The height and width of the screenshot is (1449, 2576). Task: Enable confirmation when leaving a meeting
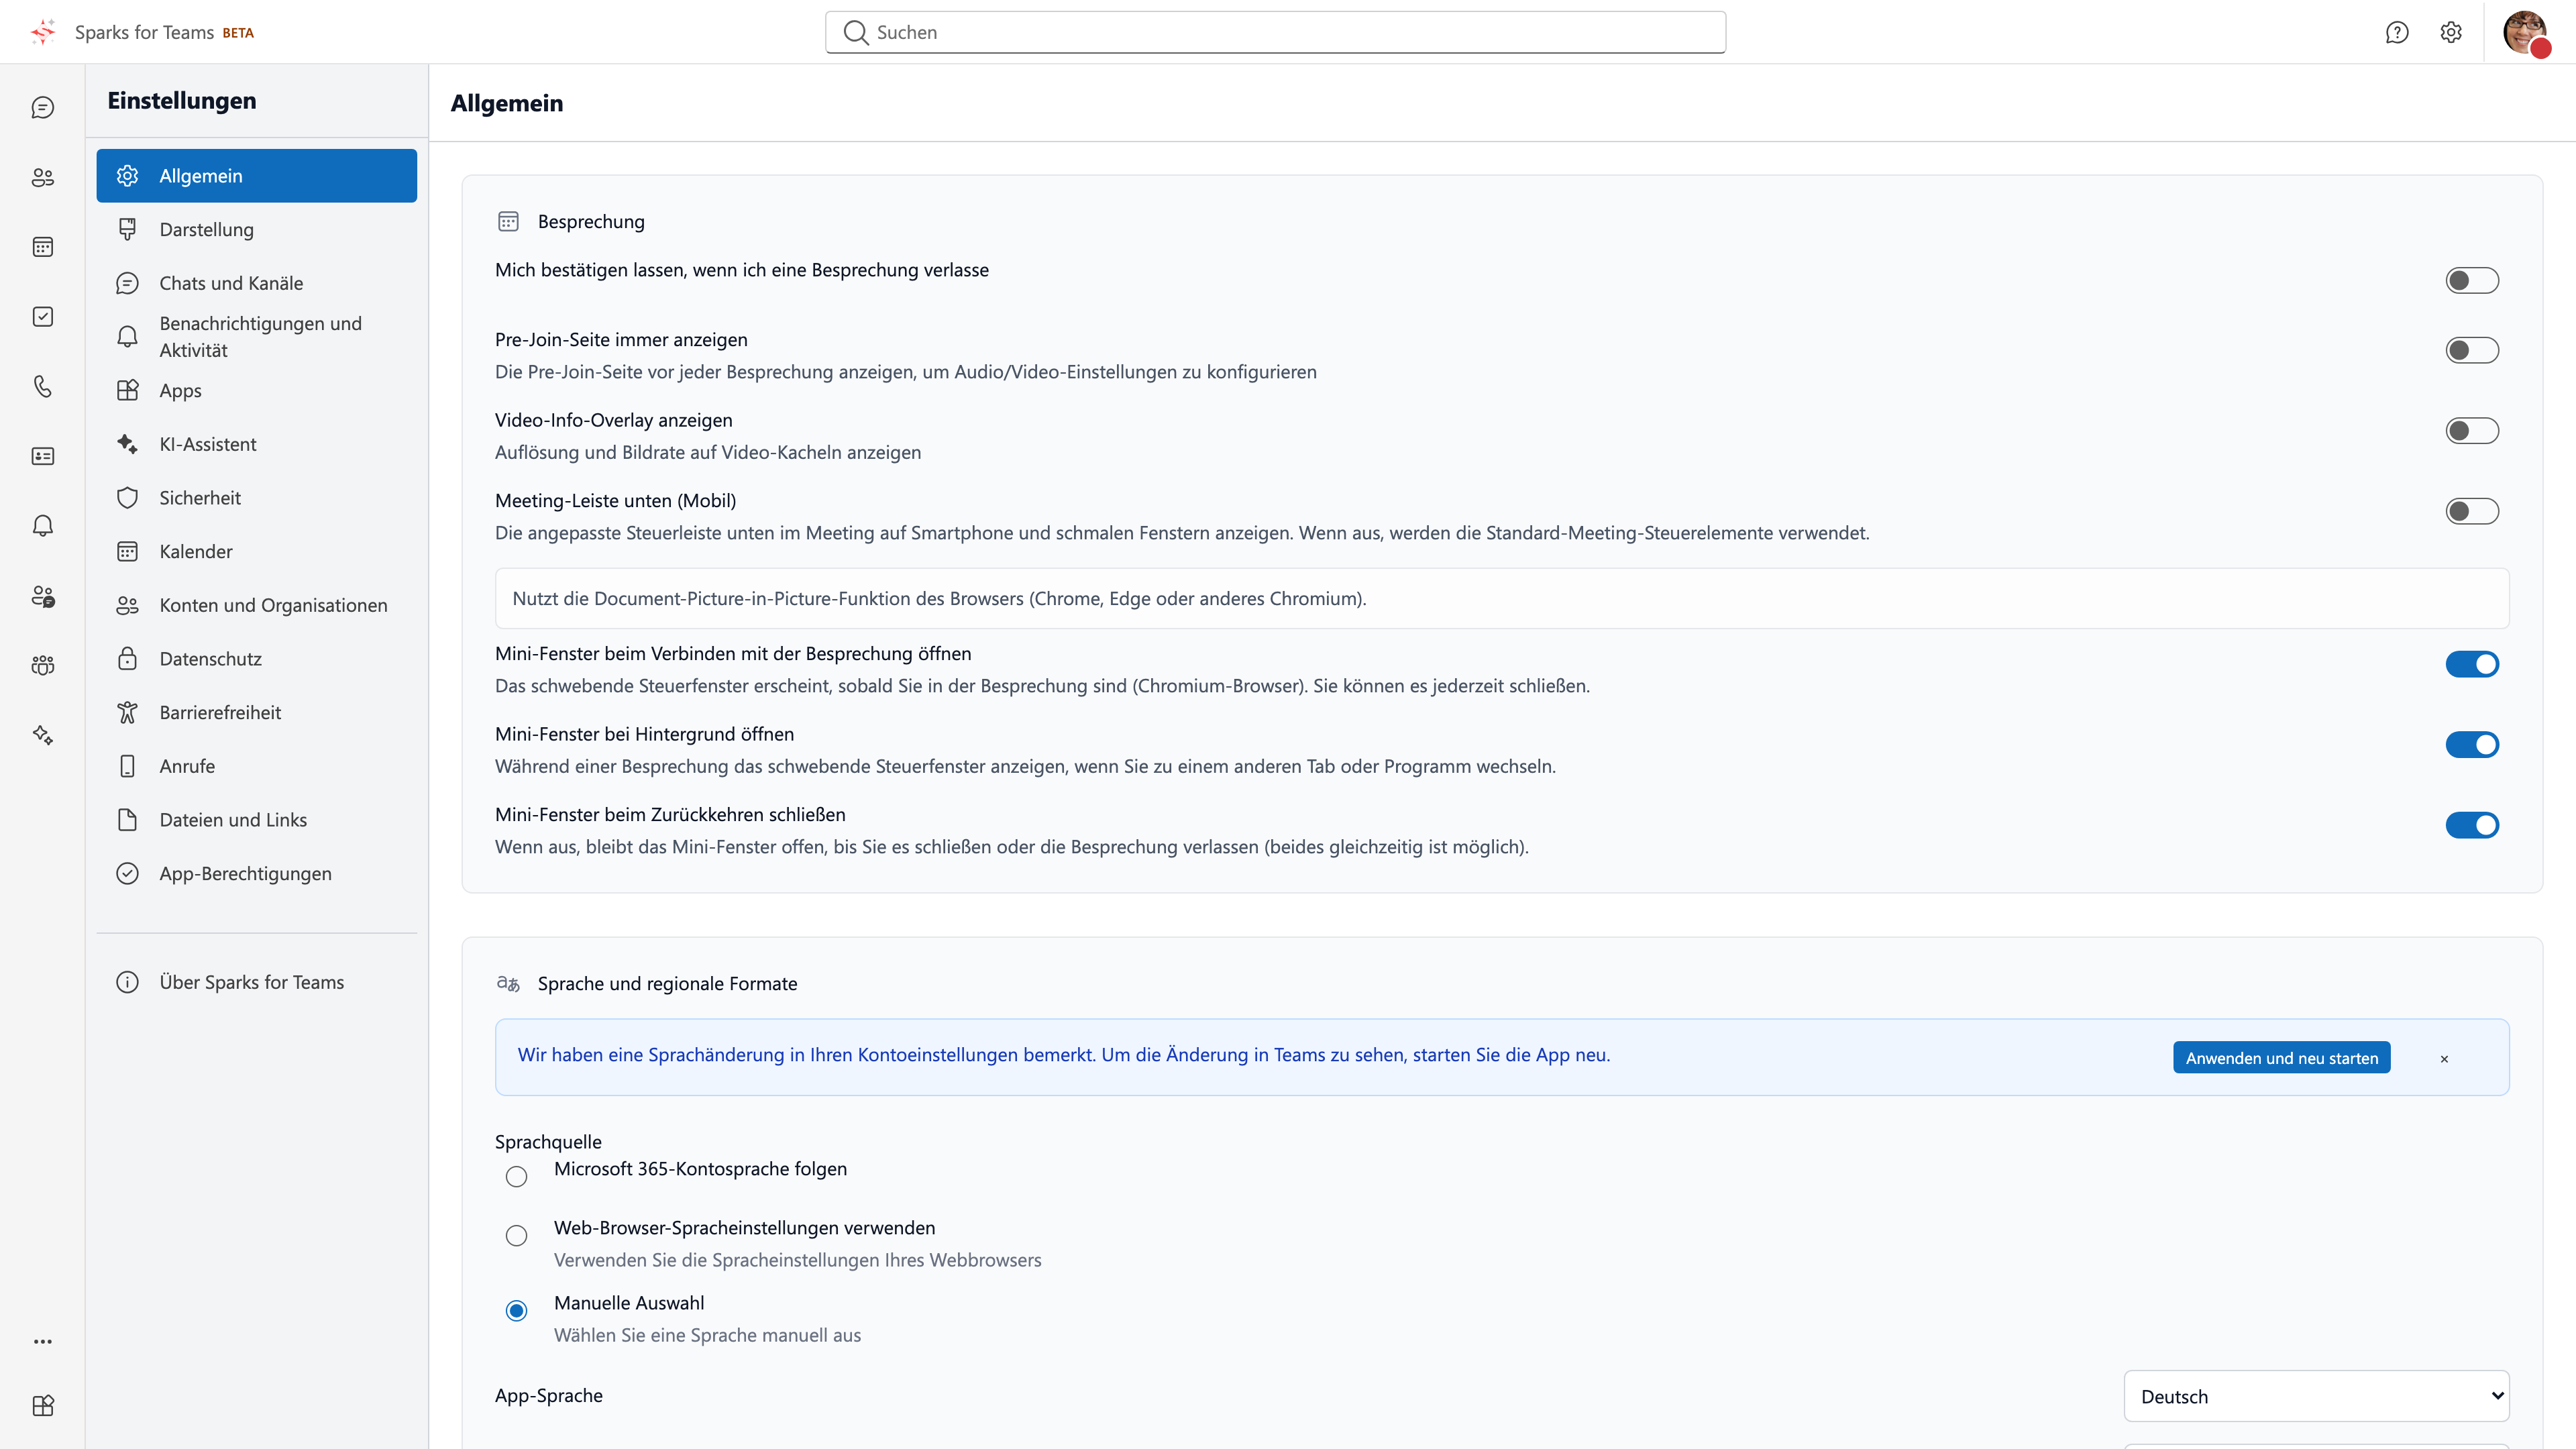(x=2472, y=281)
